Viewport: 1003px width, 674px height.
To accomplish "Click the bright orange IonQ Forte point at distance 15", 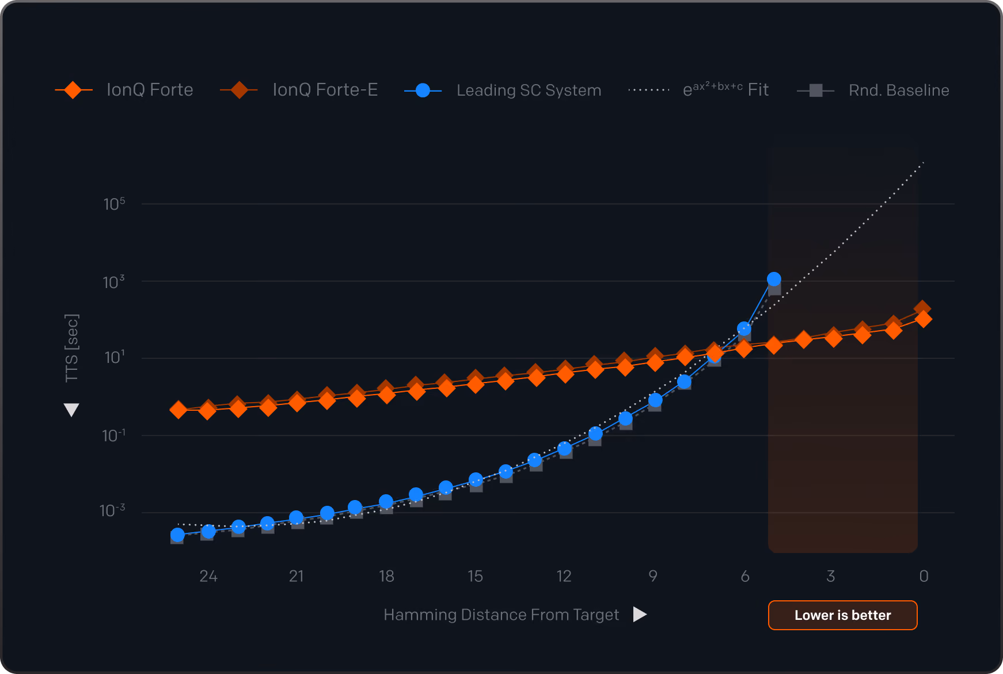I will click(x=476, y=384).
